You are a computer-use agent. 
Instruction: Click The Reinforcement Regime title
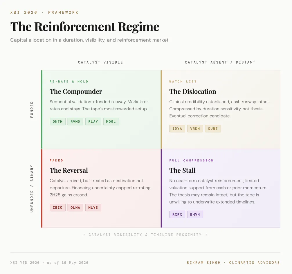[85, 27]
